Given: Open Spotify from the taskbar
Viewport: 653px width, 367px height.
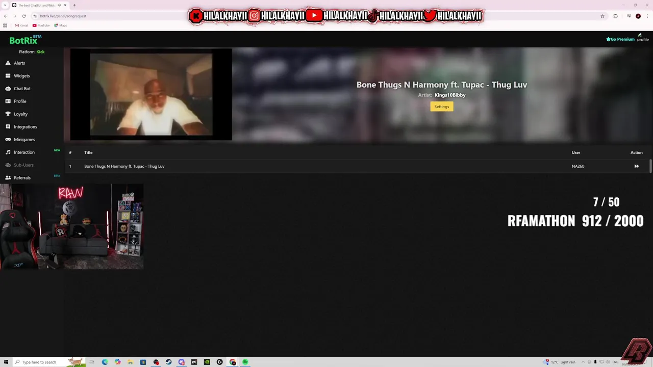Looking at the screenshot, I should pyautogui.click(x=245, y=362).
